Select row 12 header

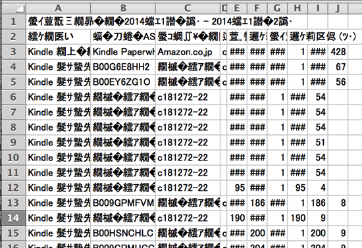(x=14, y=187)
